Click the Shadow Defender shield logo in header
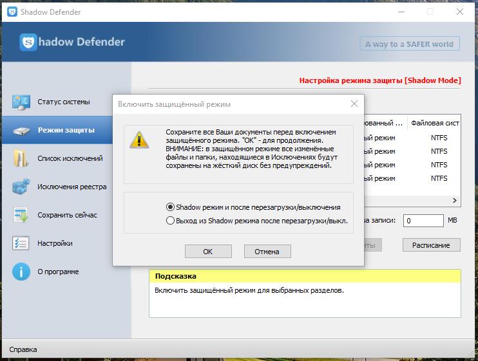Image resolution: width=478 pixels, height=361 pixels. 28,42
